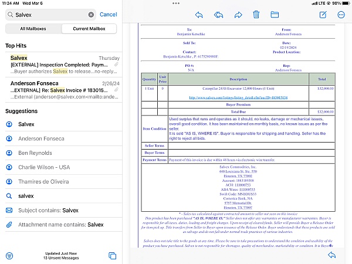The width and height of the screenshot is (352, 264).
Task: Tap the envelope icon for Subject filter
Action: pos(9,211)
